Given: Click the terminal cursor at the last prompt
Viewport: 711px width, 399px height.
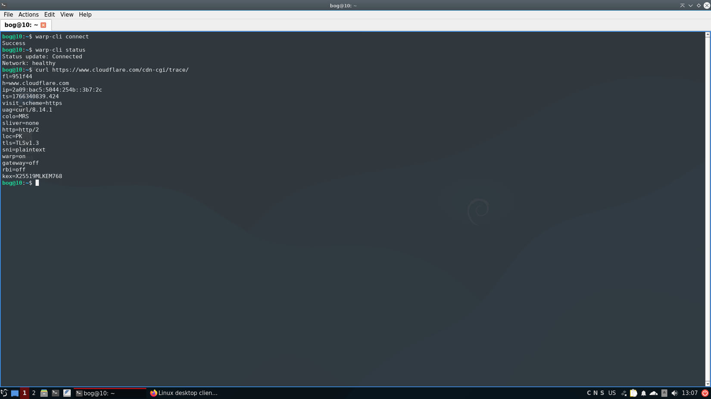Looking at the screenshot, I should pyautogui.click(x=37, y=183).
